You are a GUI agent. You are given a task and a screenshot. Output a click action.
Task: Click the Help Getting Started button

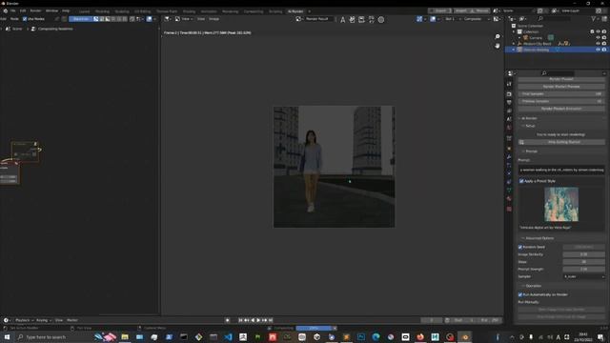(561, 142)
